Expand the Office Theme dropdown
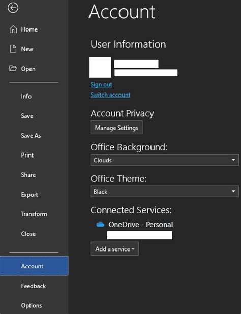This screenshot has width=241, height=314. pyautogui.click(x=165, y=192)
